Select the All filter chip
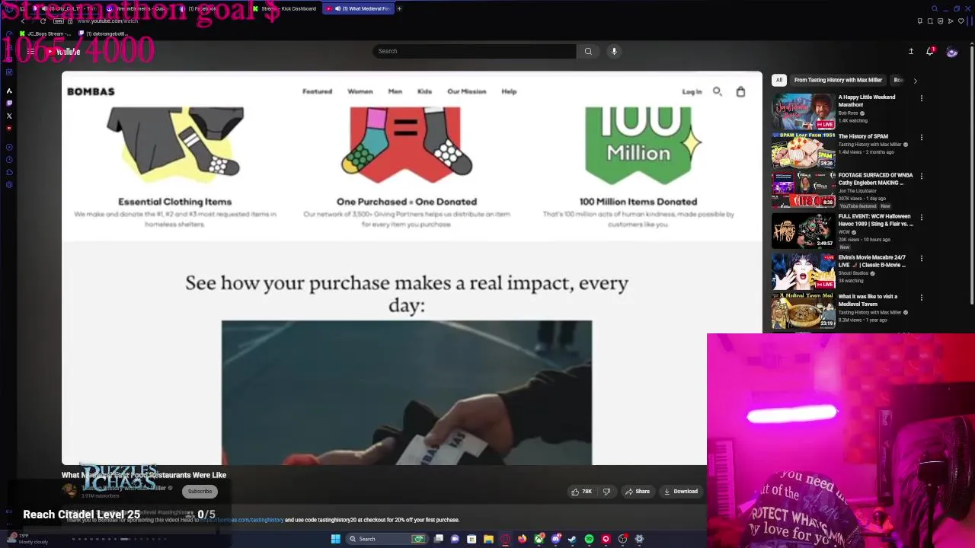Viewport: 975px width, 548px height. (x=778, y=80)
